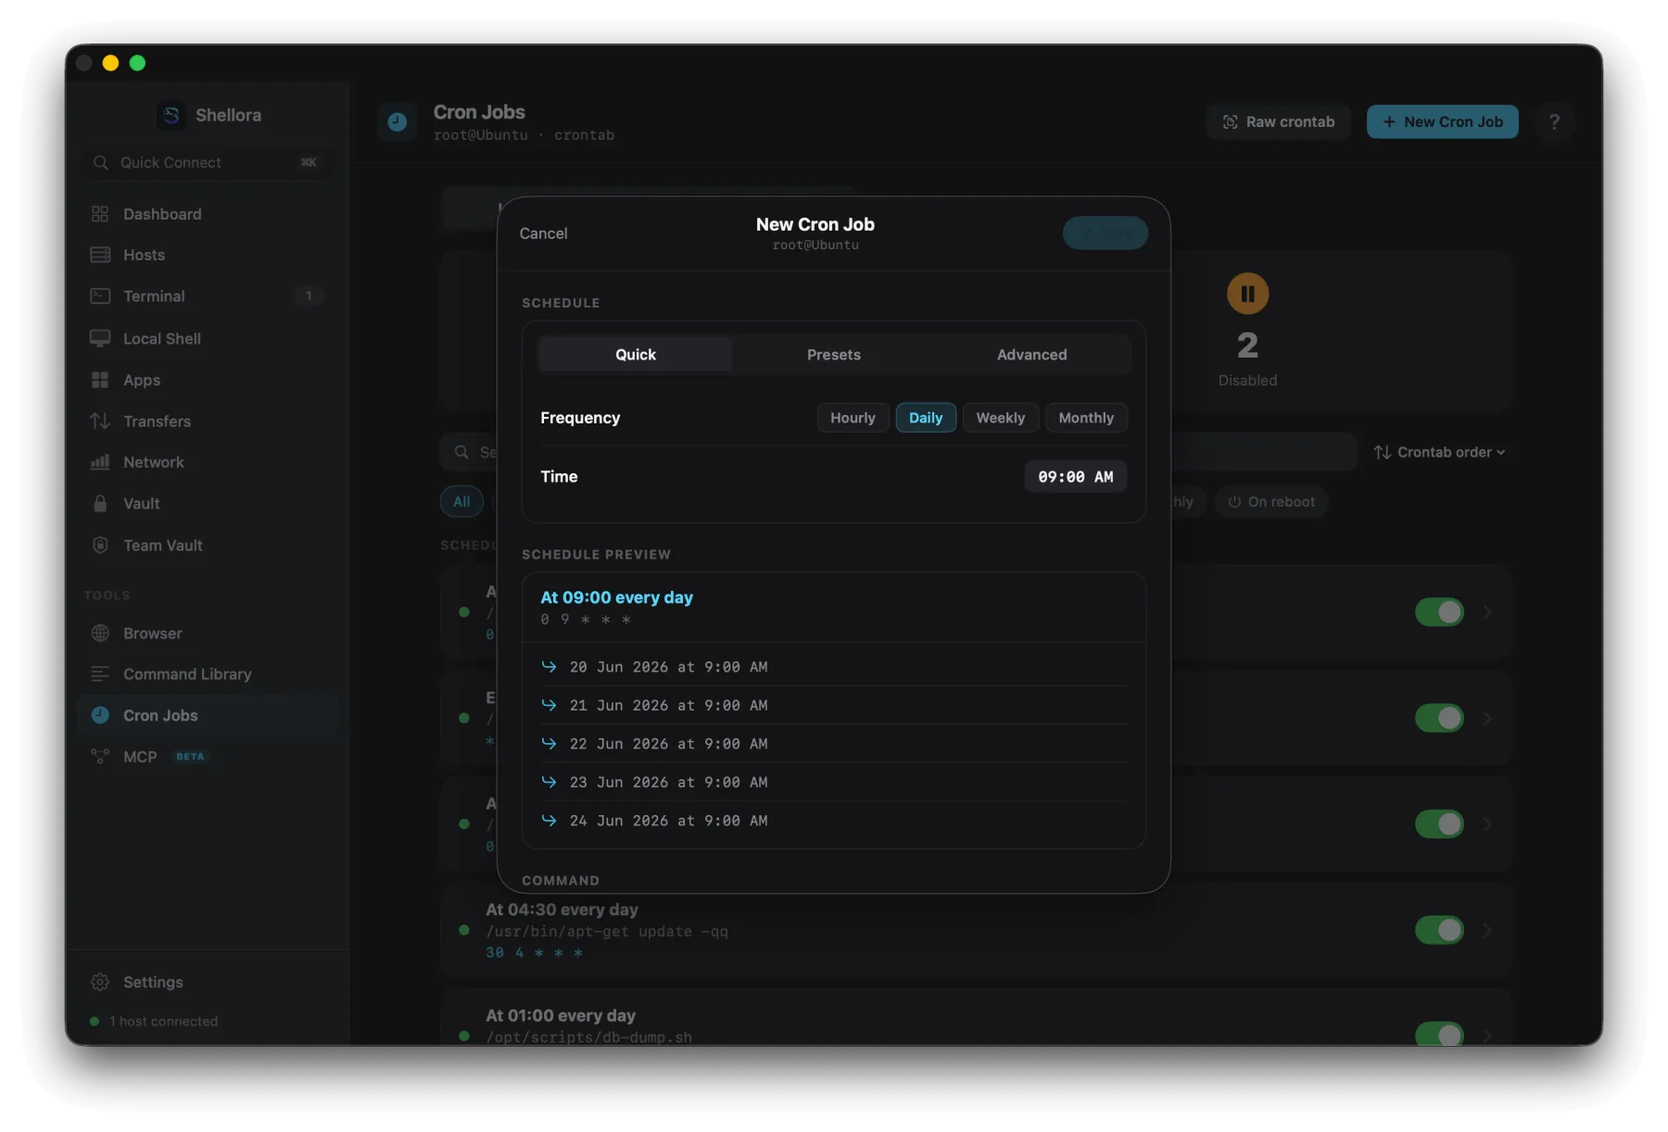Toggle the third cron job switch
The image size is (1668, 1132).
point(1439,824)
